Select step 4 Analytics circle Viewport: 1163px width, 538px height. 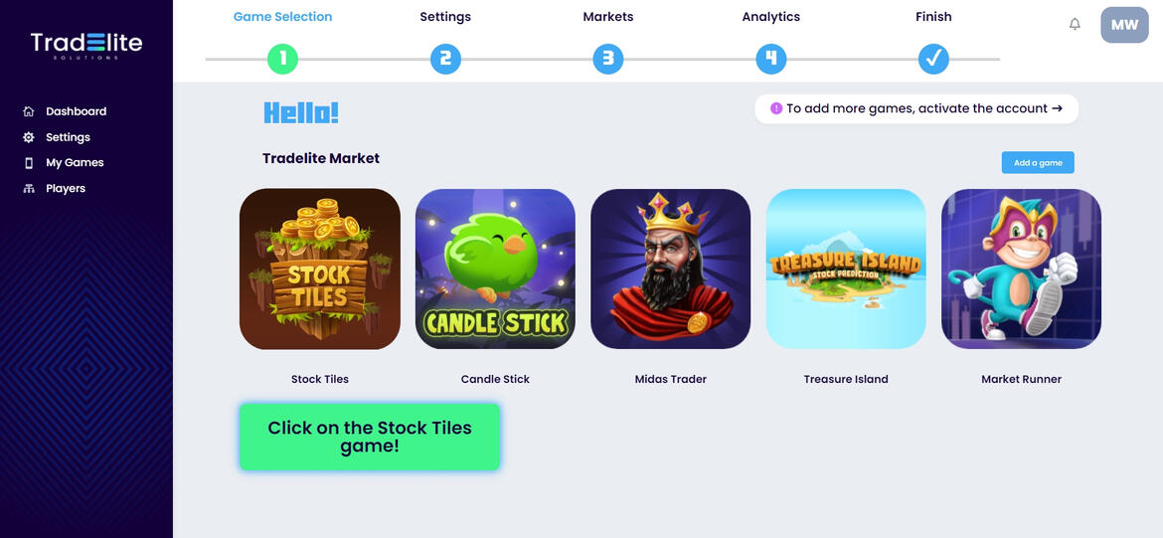coord(770,59)
